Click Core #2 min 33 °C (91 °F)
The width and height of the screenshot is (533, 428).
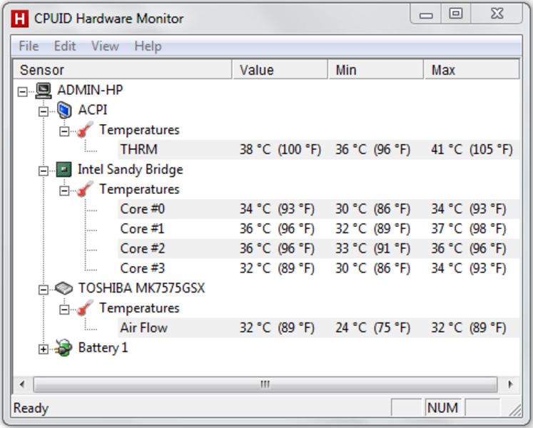373,248
